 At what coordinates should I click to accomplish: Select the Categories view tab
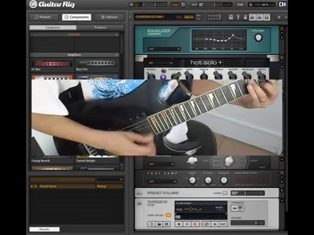(x=53, y=27)
